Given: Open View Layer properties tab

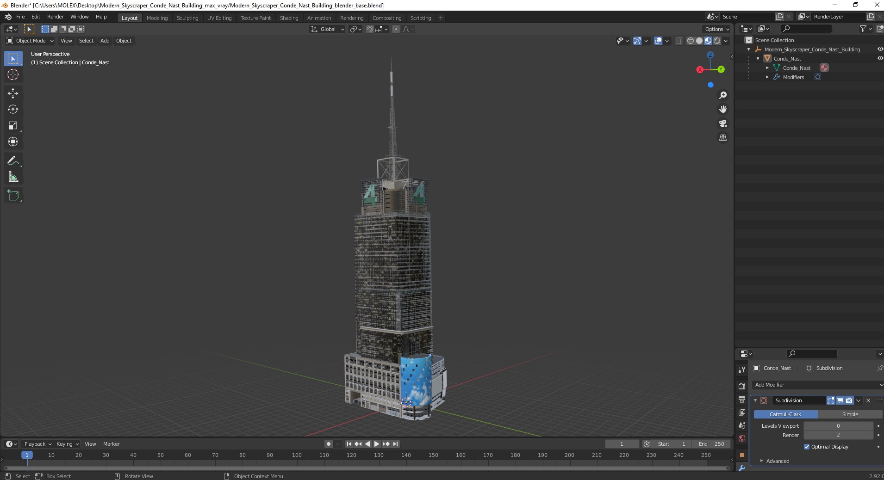Looking at the screenshot, I should [x=742, y=412].
